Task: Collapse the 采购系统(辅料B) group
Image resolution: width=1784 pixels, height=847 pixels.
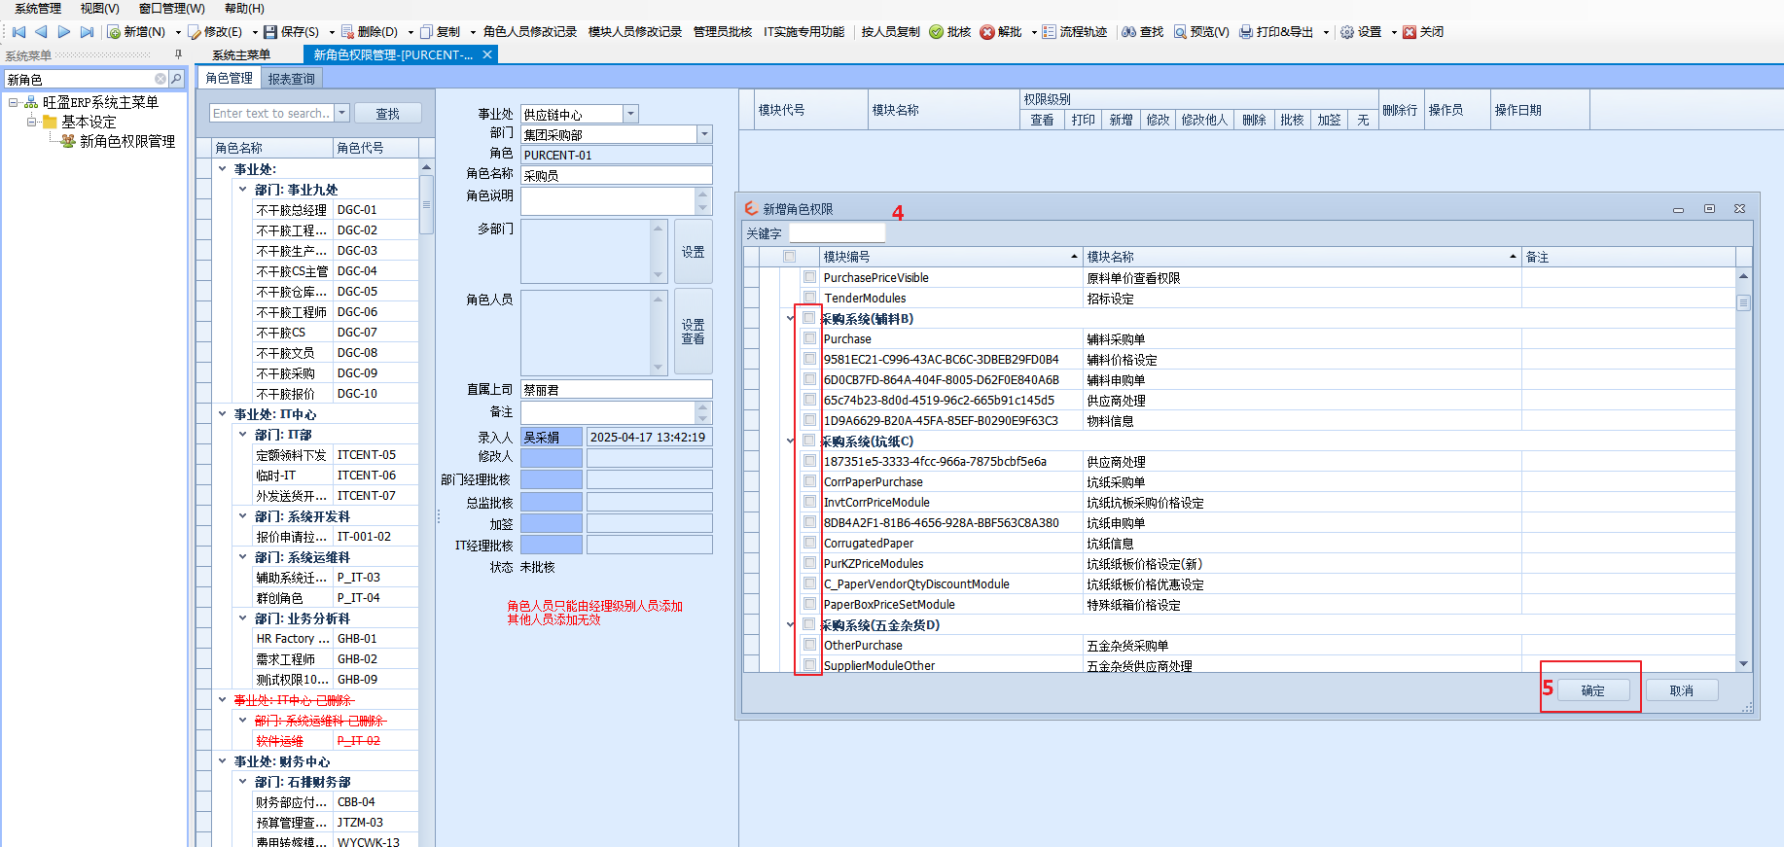Action: point(790,318)
